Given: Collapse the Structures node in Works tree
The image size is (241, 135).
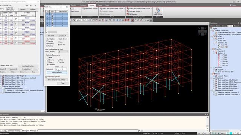Looking at the screenshot, I should pos(211,37).
